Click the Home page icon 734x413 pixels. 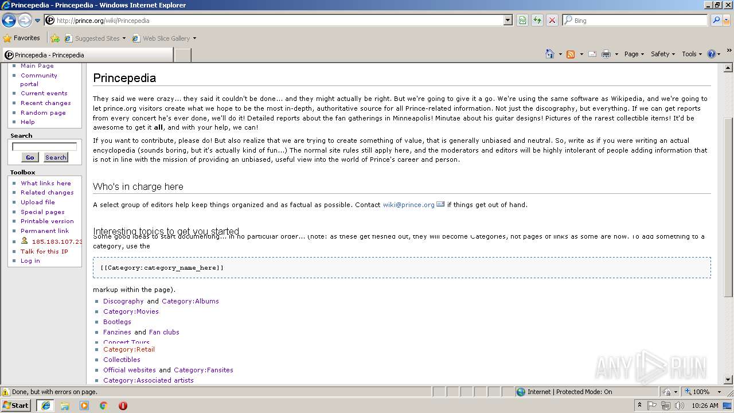click(550, 54)
